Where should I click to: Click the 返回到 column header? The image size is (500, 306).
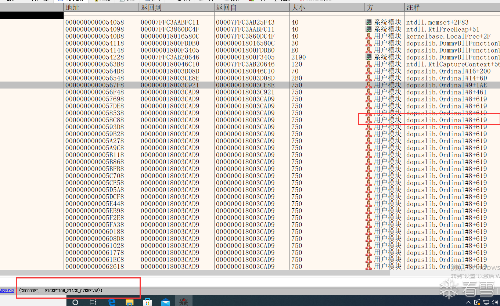[176, 7]
